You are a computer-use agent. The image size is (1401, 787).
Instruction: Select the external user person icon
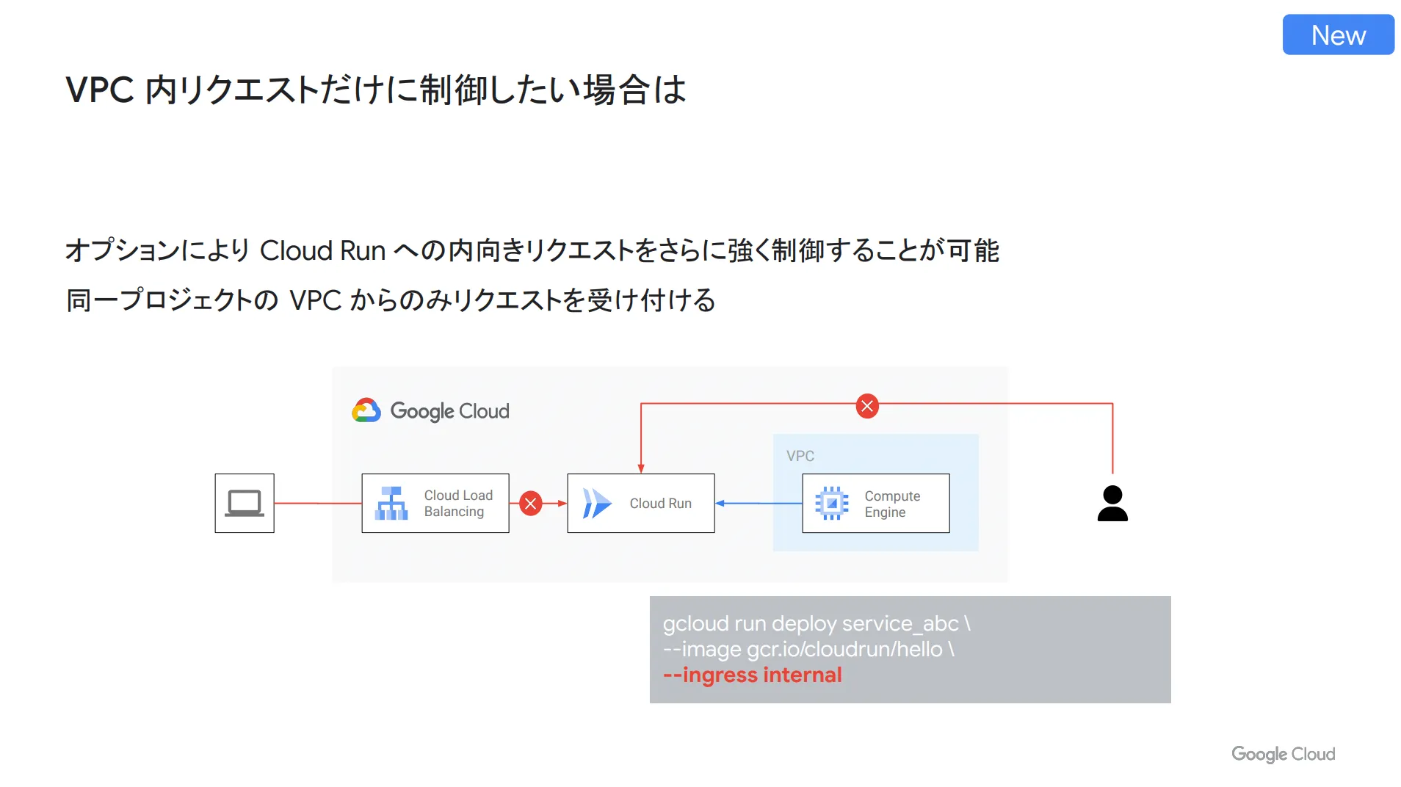coord(1112,503)
